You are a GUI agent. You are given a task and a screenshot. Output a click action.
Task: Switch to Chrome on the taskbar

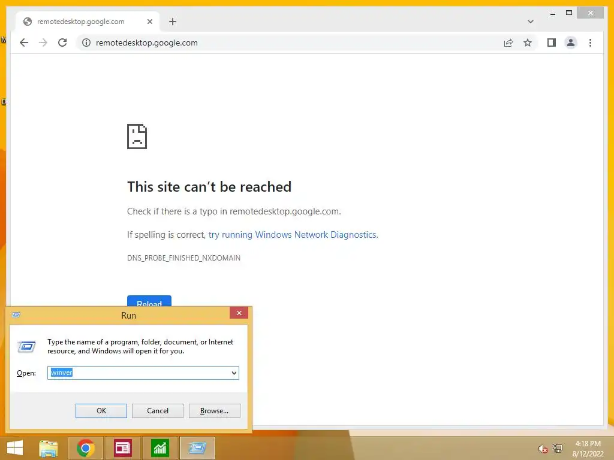(x=85, y=448)
